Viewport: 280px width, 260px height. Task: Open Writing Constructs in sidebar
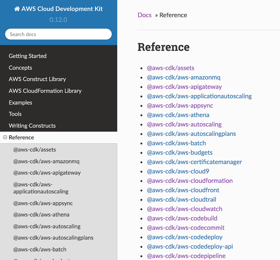[x=32, y=126]
